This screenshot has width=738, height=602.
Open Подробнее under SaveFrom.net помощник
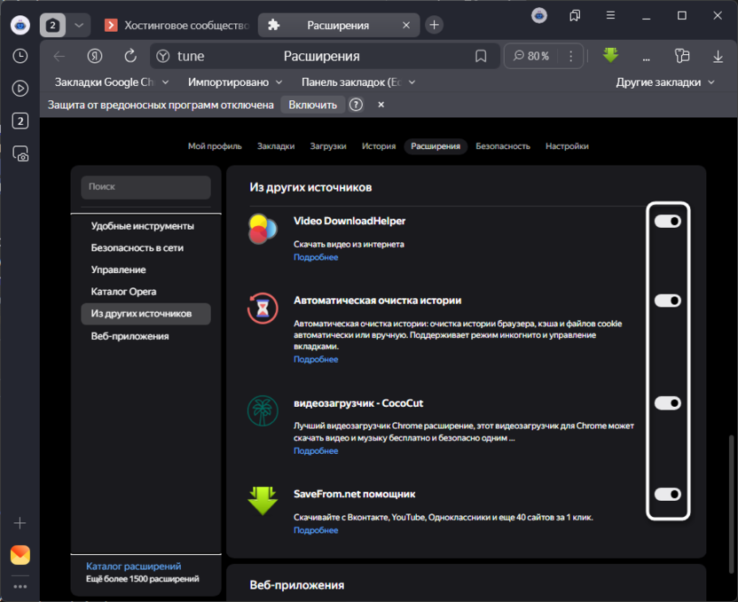tap(316, 530)
